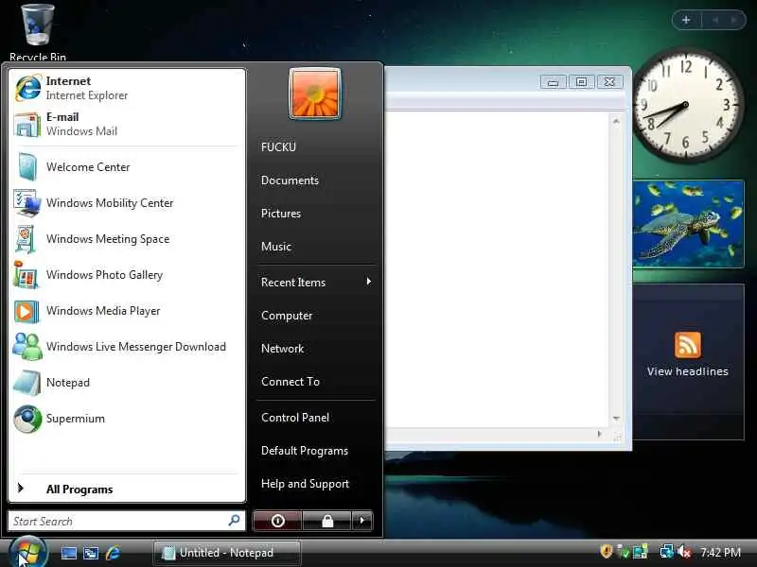
Task: Expand the shutdown options arrow
Action: tap(362, 521)
